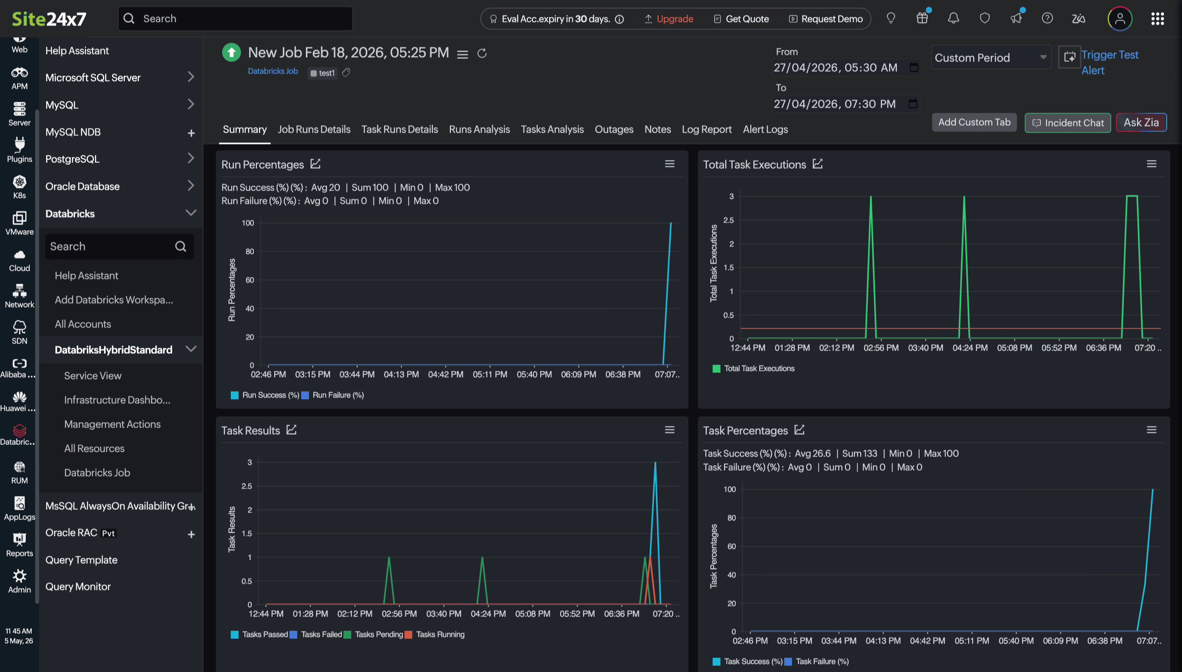1182x672 pixels.
Task: Open Huawei cloud sidebar icon
Action: [x=20, y=401]
